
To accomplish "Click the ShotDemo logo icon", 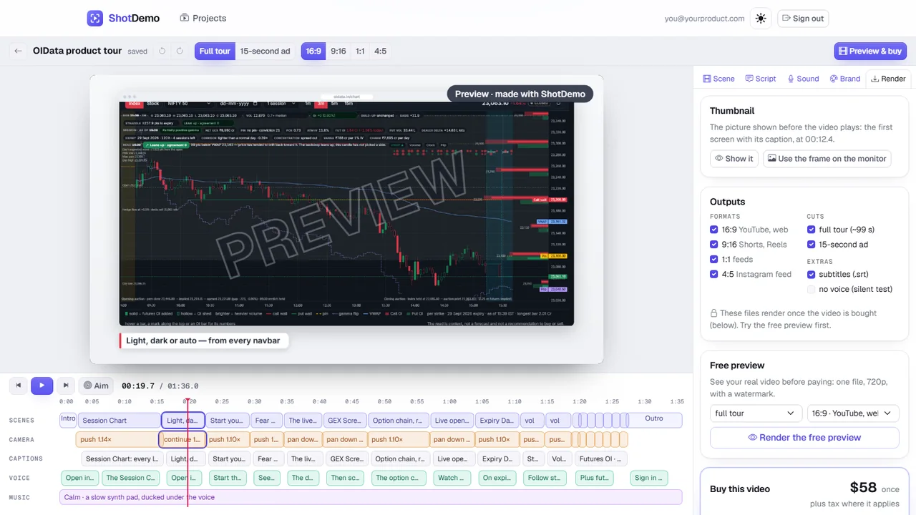I will (x=95, y=18).
